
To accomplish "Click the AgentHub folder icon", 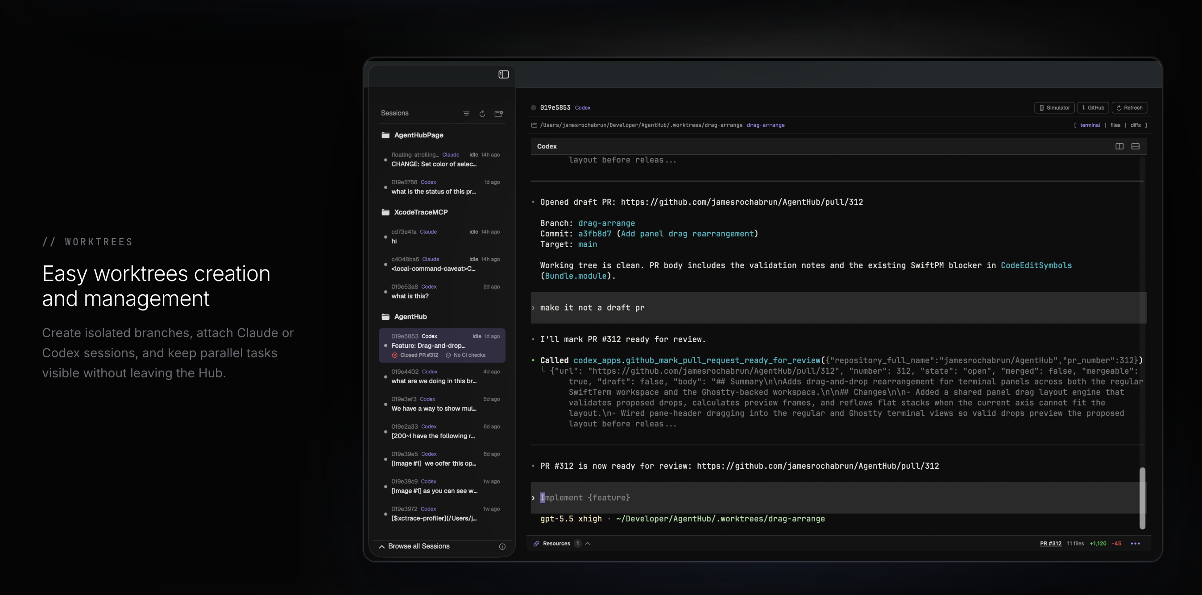I will pos(385,317).
